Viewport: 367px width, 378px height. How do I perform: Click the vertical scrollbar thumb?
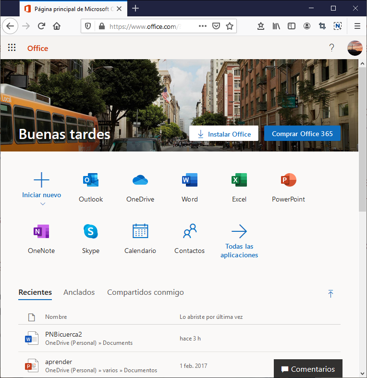tap(362, 139)
